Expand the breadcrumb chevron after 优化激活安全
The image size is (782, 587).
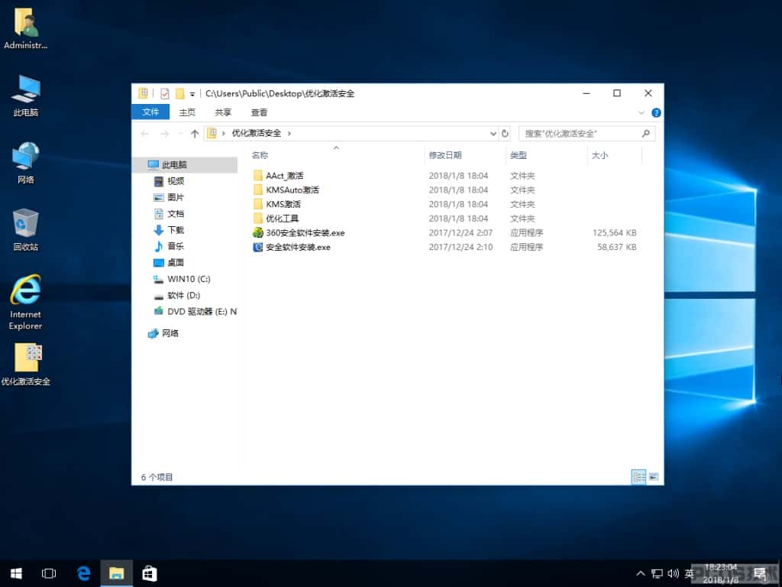coord(289,133)
